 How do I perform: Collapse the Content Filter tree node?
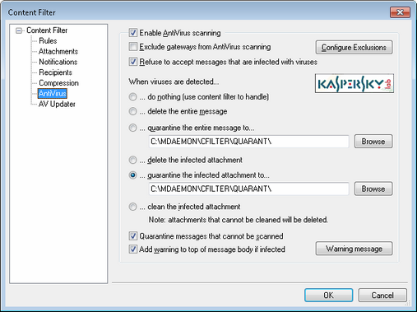point(19,30)
